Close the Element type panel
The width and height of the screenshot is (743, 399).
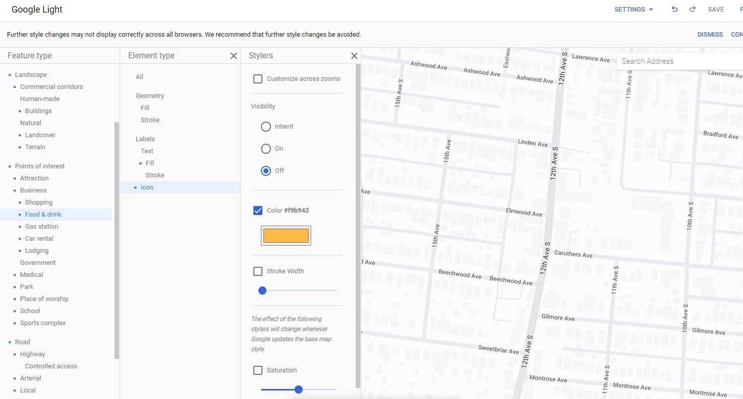(233, 56)
